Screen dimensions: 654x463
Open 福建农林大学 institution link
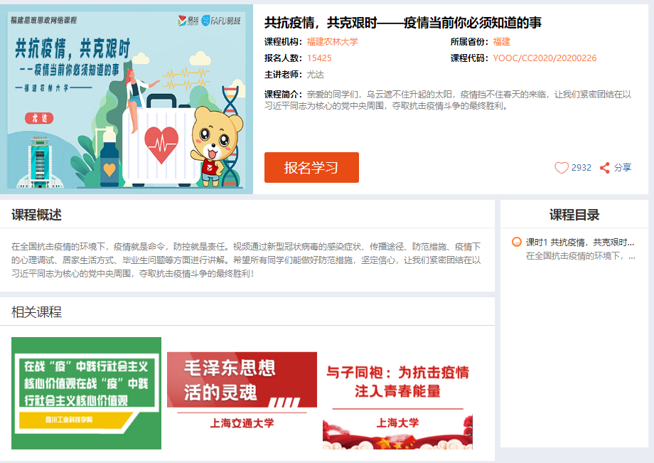coord(333,42)
